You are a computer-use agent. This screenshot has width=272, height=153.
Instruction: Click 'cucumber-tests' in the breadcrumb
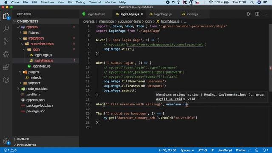point(129,21)
